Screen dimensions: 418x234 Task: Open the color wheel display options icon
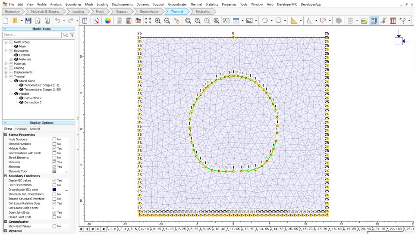(x=108, y=21)
